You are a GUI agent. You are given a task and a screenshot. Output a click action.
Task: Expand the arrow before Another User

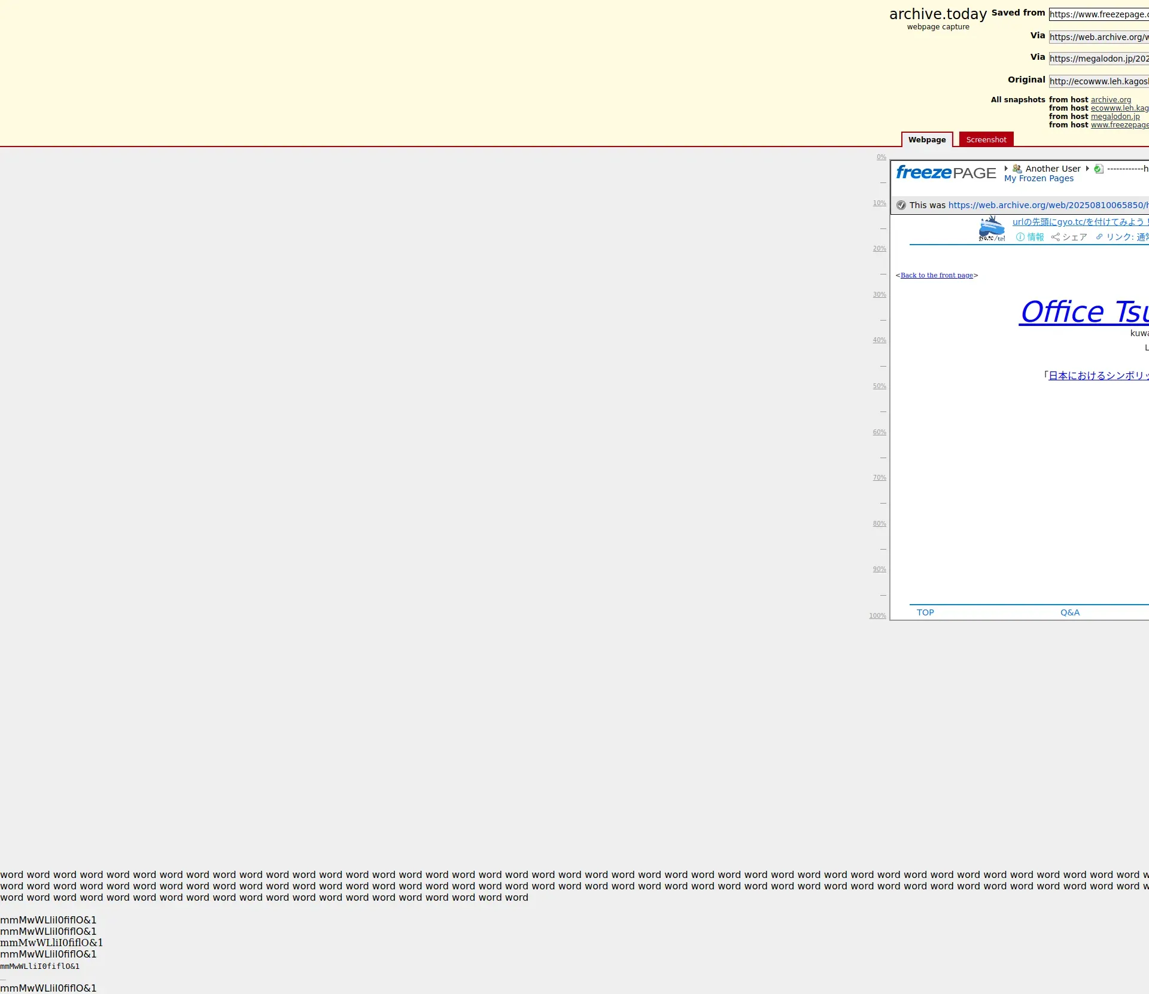click(x=1007, y=169)
